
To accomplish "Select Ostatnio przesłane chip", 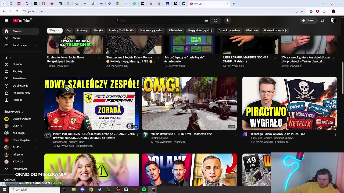I will tap(229, 30).
